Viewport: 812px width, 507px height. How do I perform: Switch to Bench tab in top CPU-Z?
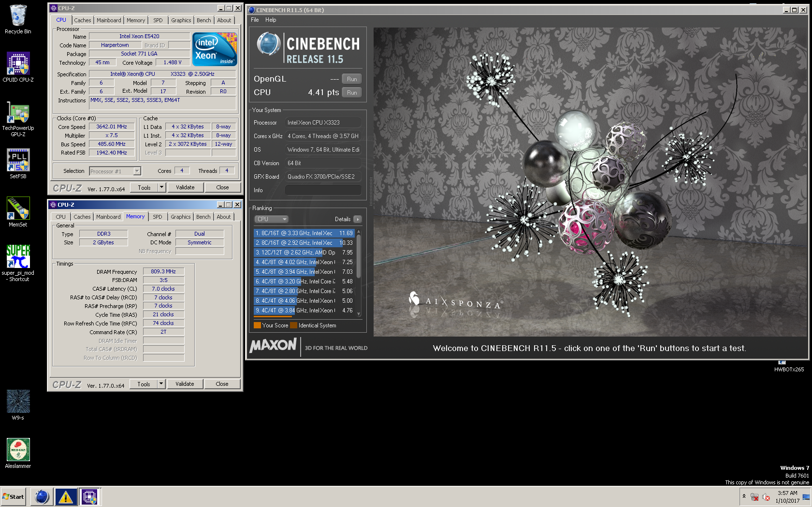(204, 20)
